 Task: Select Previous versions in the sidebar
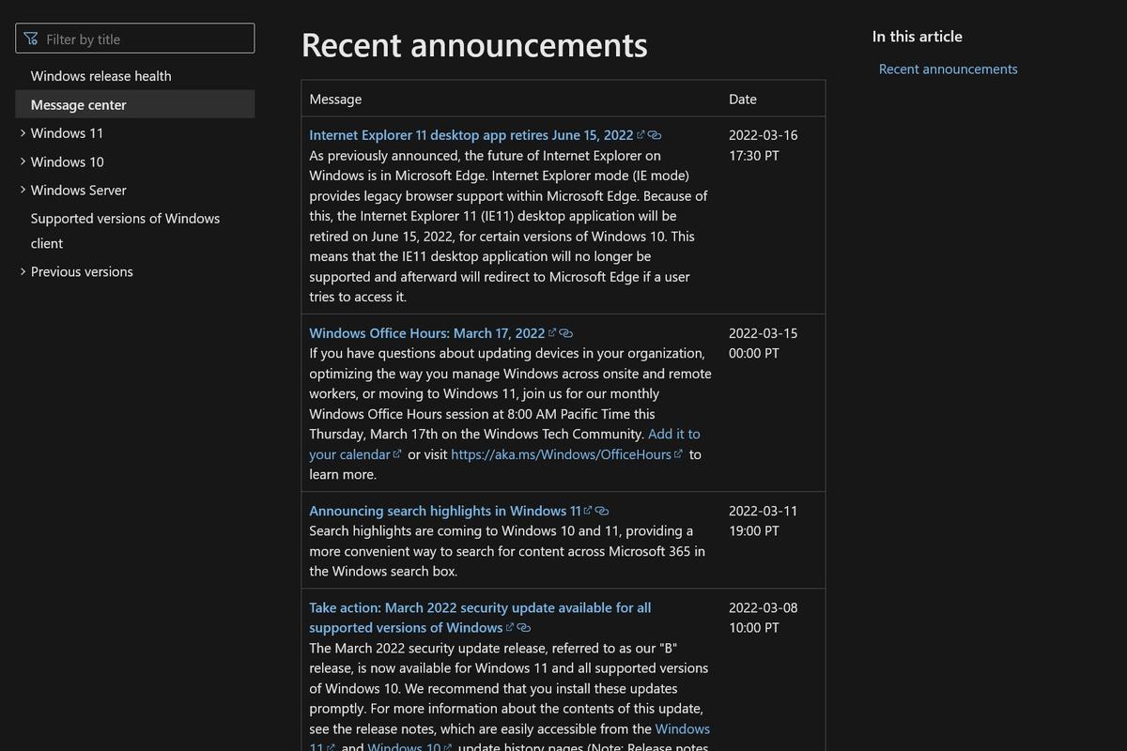point(82,271)
